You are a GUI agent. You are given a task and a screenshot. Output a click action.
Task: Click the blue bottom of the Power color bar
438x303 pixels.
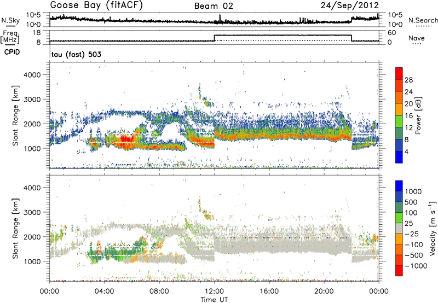click(399, 157)
